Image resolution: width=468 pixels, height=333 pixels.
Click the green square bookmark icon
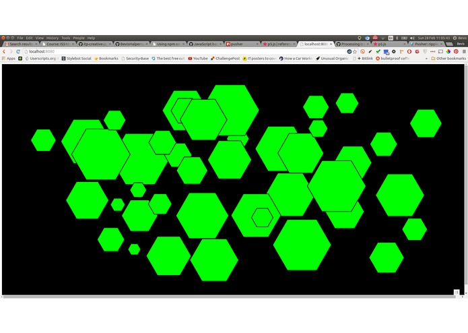coord(20,59)
